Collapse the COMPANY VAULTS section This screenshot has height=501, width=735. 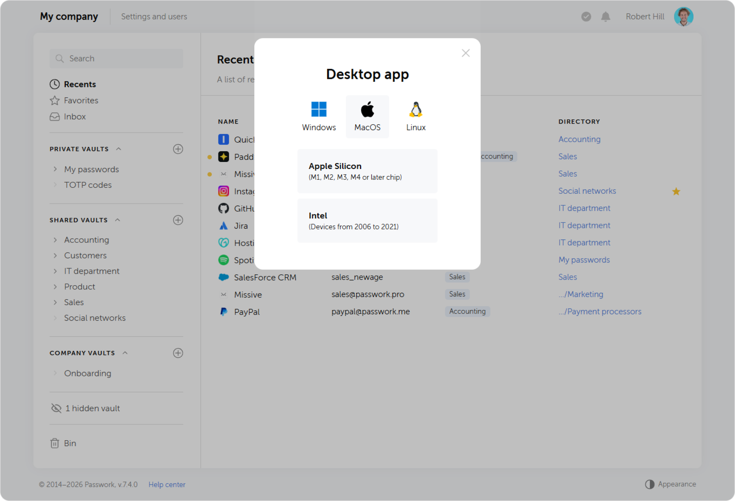coord(125,353)
